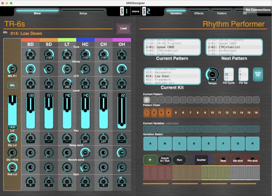Screen dimensions: 272x196
Task: Click the first red scatter pad
Action: click(146, 173)
